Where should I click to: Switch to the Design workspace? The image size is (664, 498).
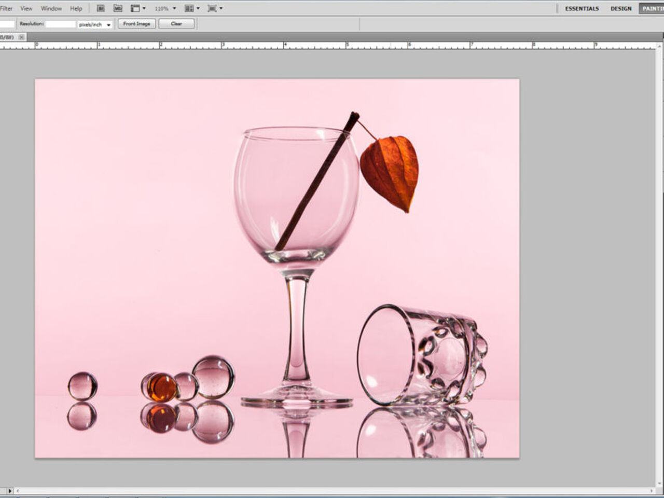621,8
